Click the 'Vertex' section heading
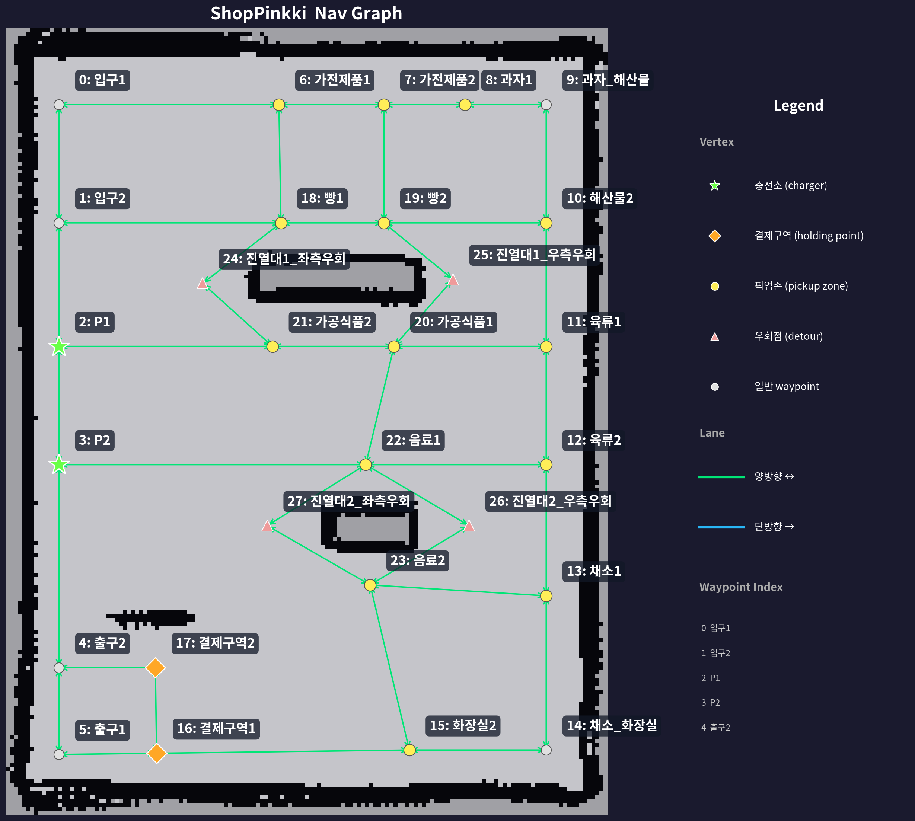 tap(717, 142)
